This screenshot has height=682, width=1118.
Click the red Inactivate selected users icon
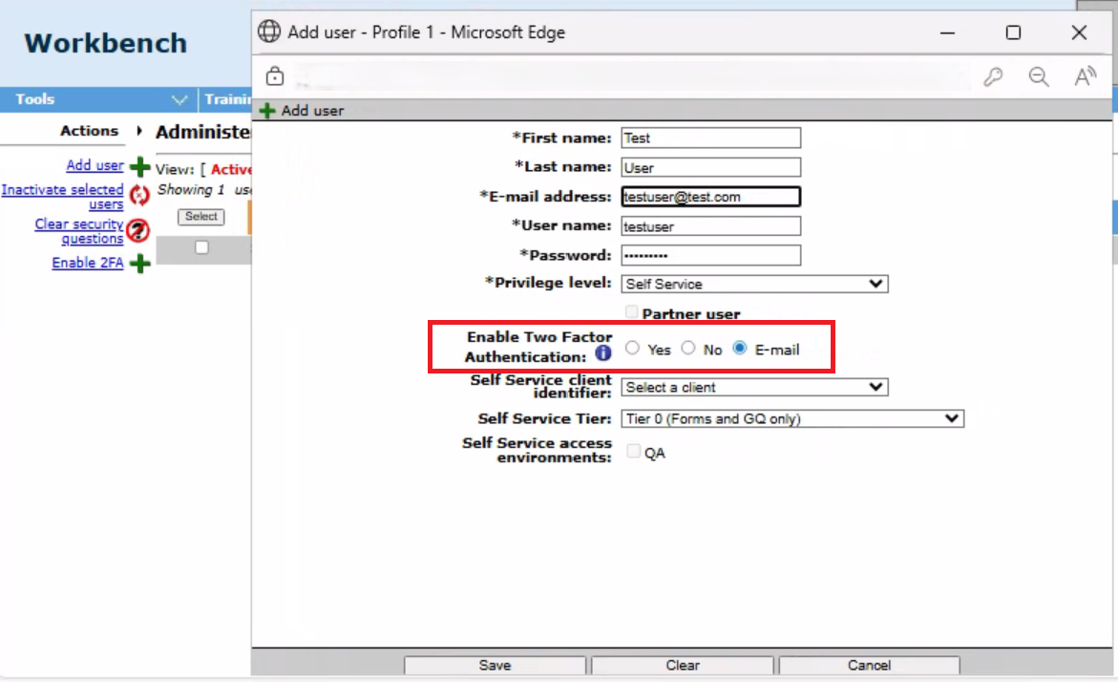pos(140,196)
